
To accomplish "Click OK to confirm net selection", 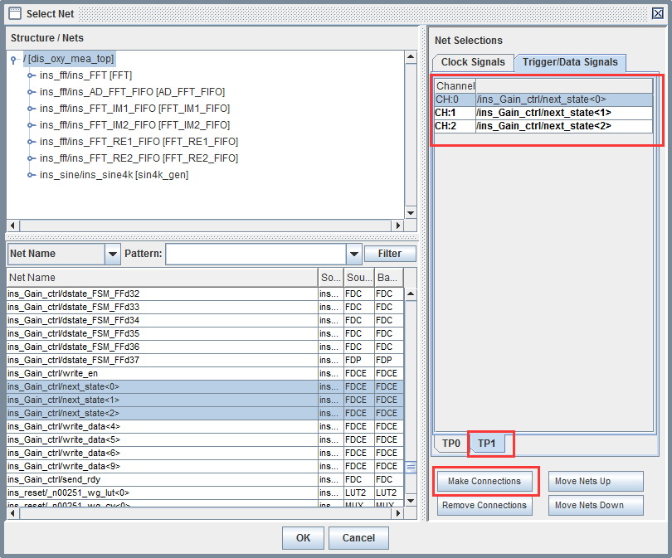I will [x=303, y=537].
